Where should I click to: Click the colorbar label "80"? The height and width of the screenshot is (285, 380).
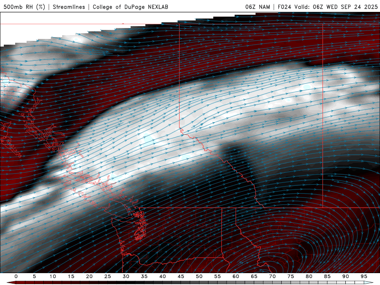[x=309, y=276]
